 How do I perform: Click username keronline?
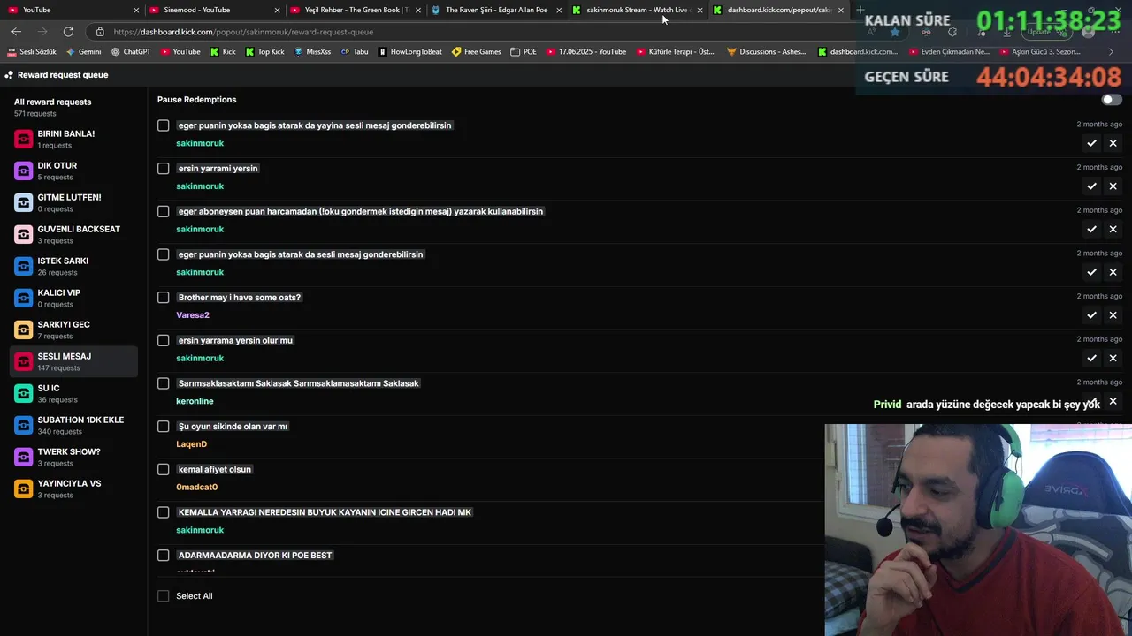195,401
